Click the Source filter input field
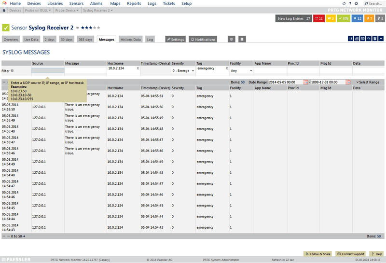The width and height of the screenshot is (386, 263). pyautogui.click(x=48, y=70)
